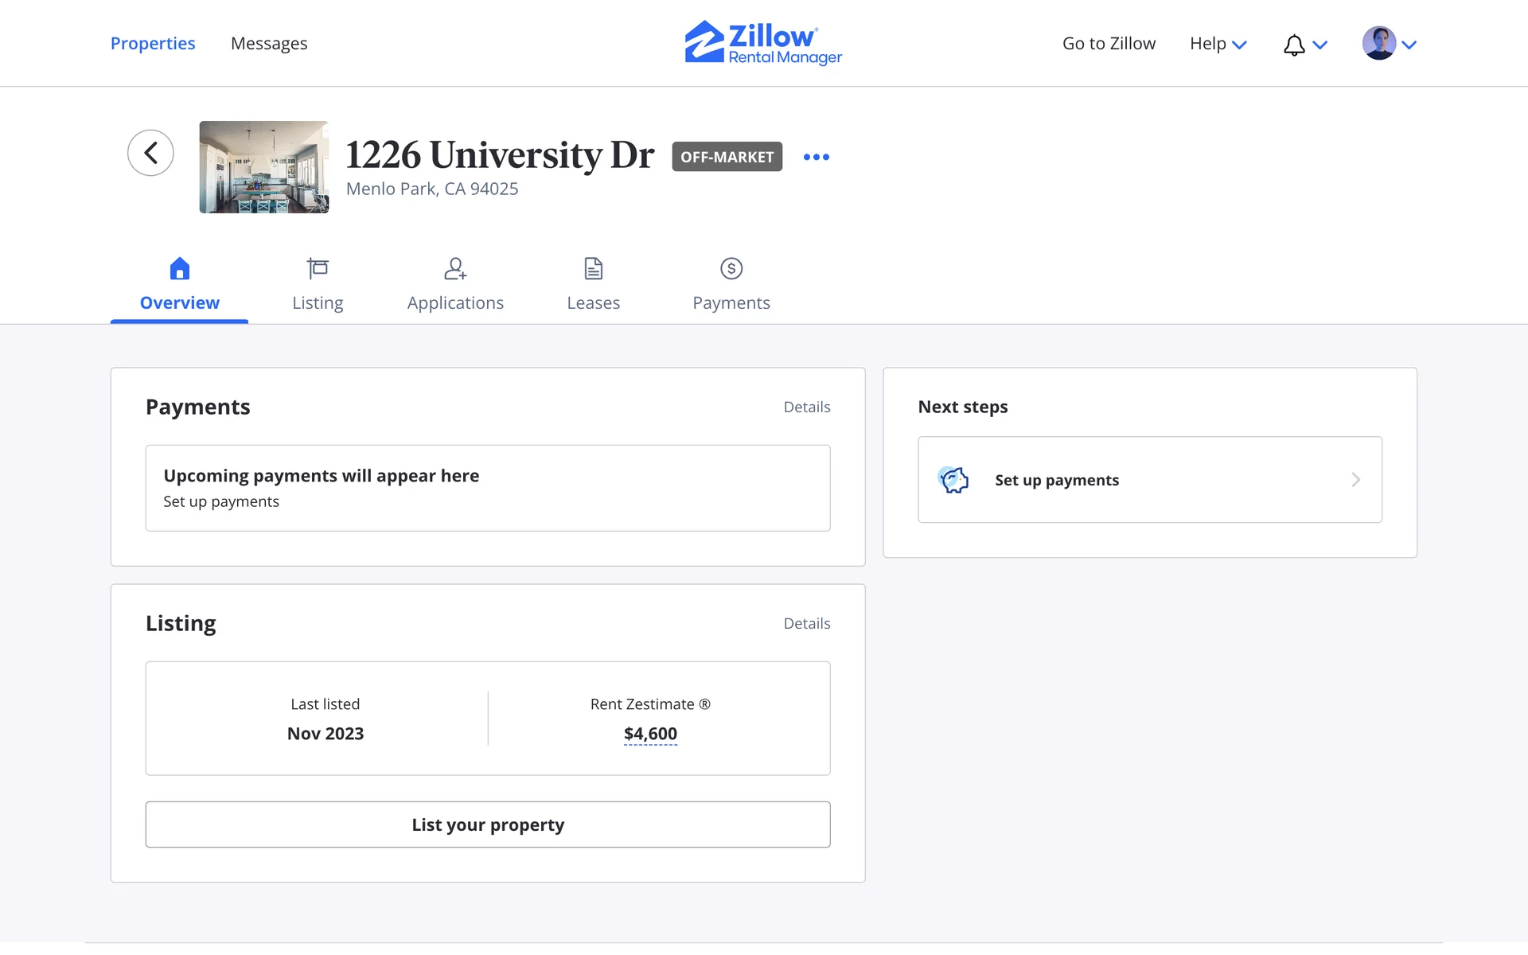Click the Listing sign icon

click(318, 269)
